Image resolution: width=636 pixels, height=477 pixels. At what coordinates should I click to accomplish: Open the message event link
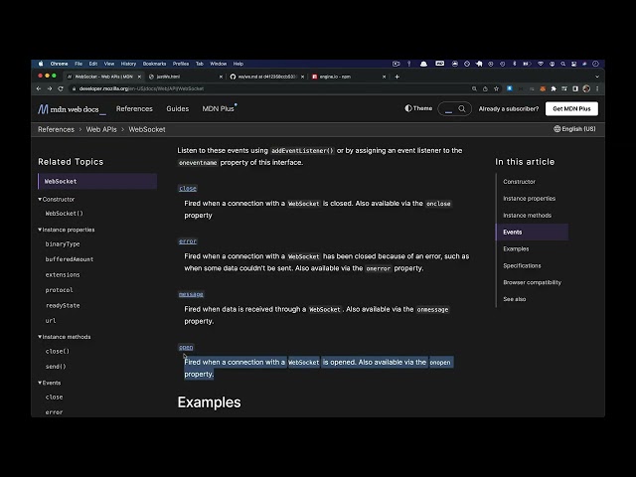[x=191, y=294]
